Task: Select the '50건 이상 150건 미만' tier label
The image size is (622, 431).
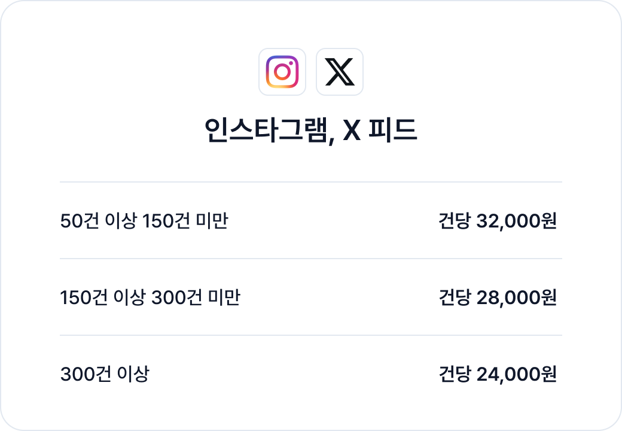Action: click(x=144, y=221)
